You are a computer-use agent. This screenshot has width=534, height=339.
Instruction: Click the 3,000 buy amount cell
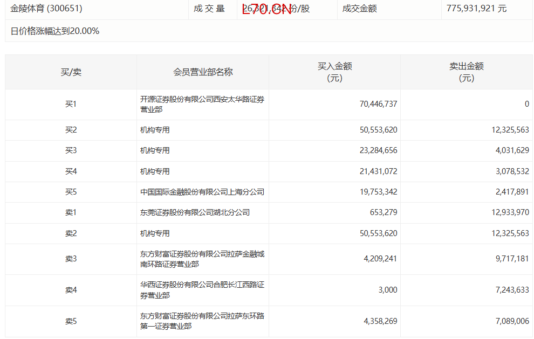[x=387, y=290]
